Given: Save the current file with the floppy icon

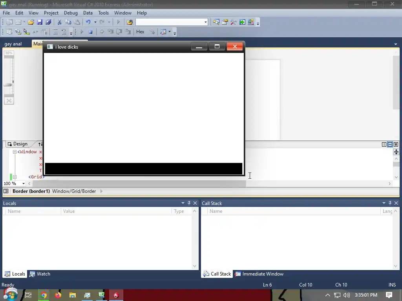Looking at the screenshot, I should pos(40,22).
